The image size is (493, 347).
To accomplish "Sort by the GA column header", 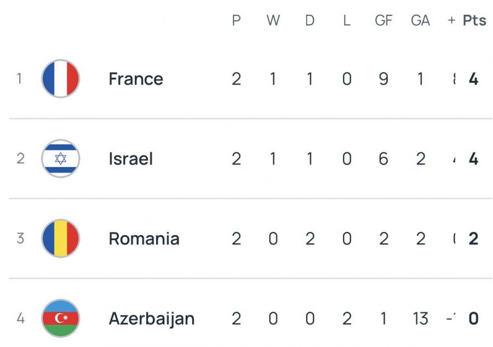I will click(420, 20).
